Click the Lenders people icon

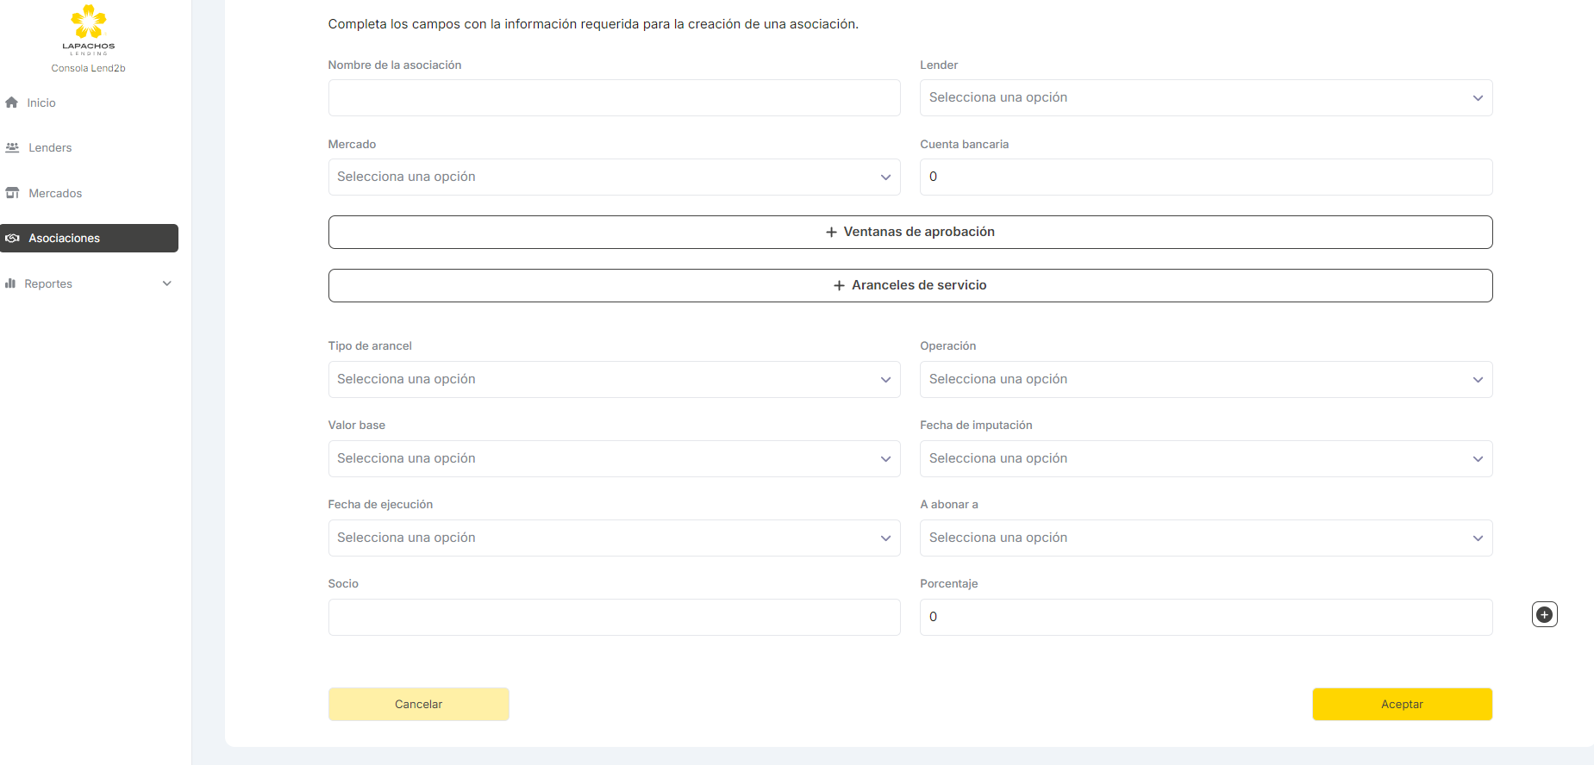click(x=12, y=147)
